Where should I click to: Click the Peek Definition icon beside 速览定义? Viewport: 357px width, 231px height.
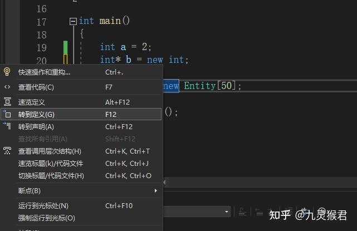(7, 102)
